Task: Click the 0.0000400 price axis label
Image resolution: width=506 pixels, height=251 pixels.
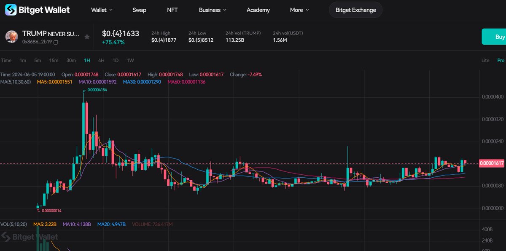Action: [493, 97]
